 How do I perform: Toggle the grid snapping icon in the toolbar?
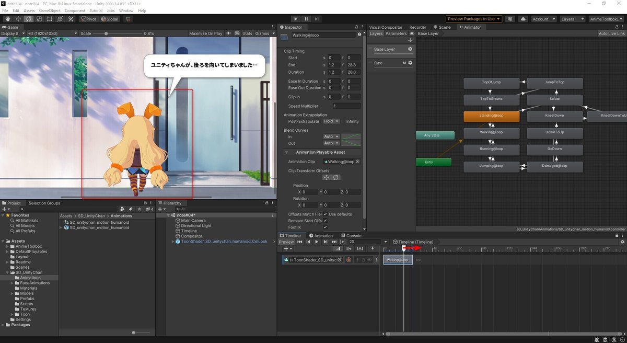pos(129,19)
